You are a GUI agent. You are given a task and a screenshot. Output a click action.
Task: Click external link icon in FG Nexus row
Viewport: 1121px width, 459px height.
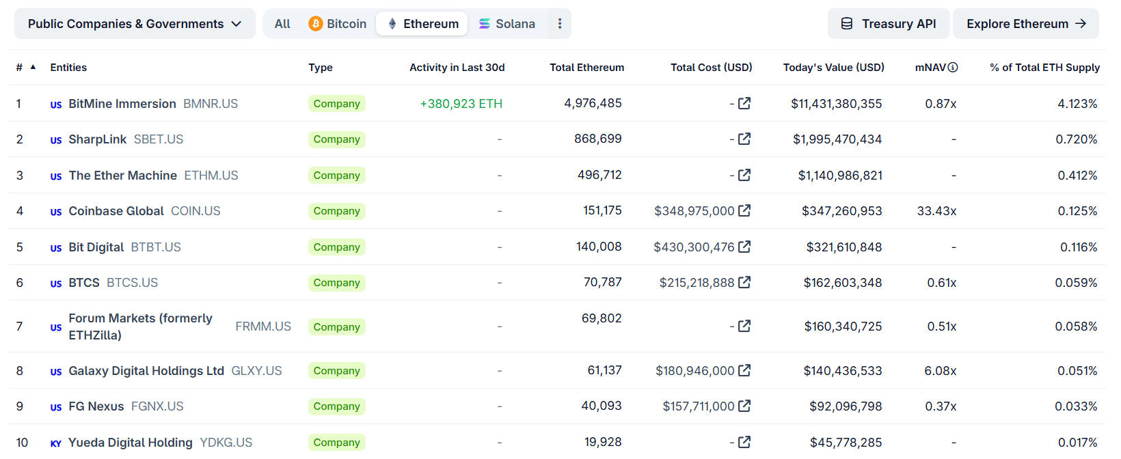tap(744, 406)
